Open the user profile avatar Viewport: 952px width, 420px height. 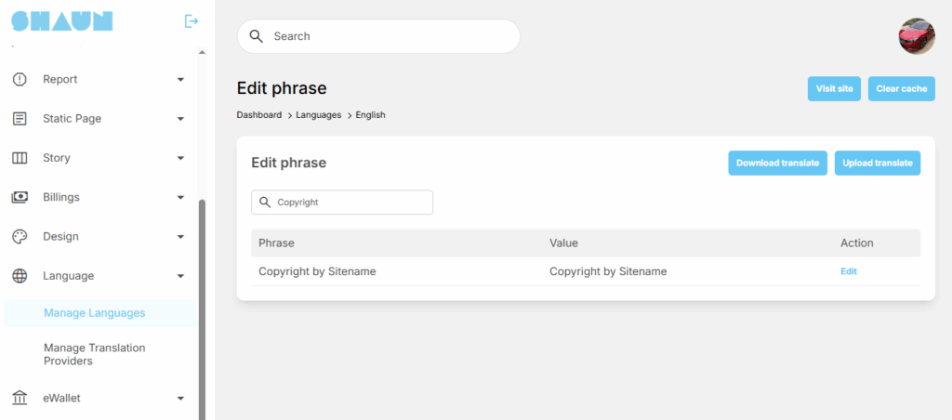916,36
